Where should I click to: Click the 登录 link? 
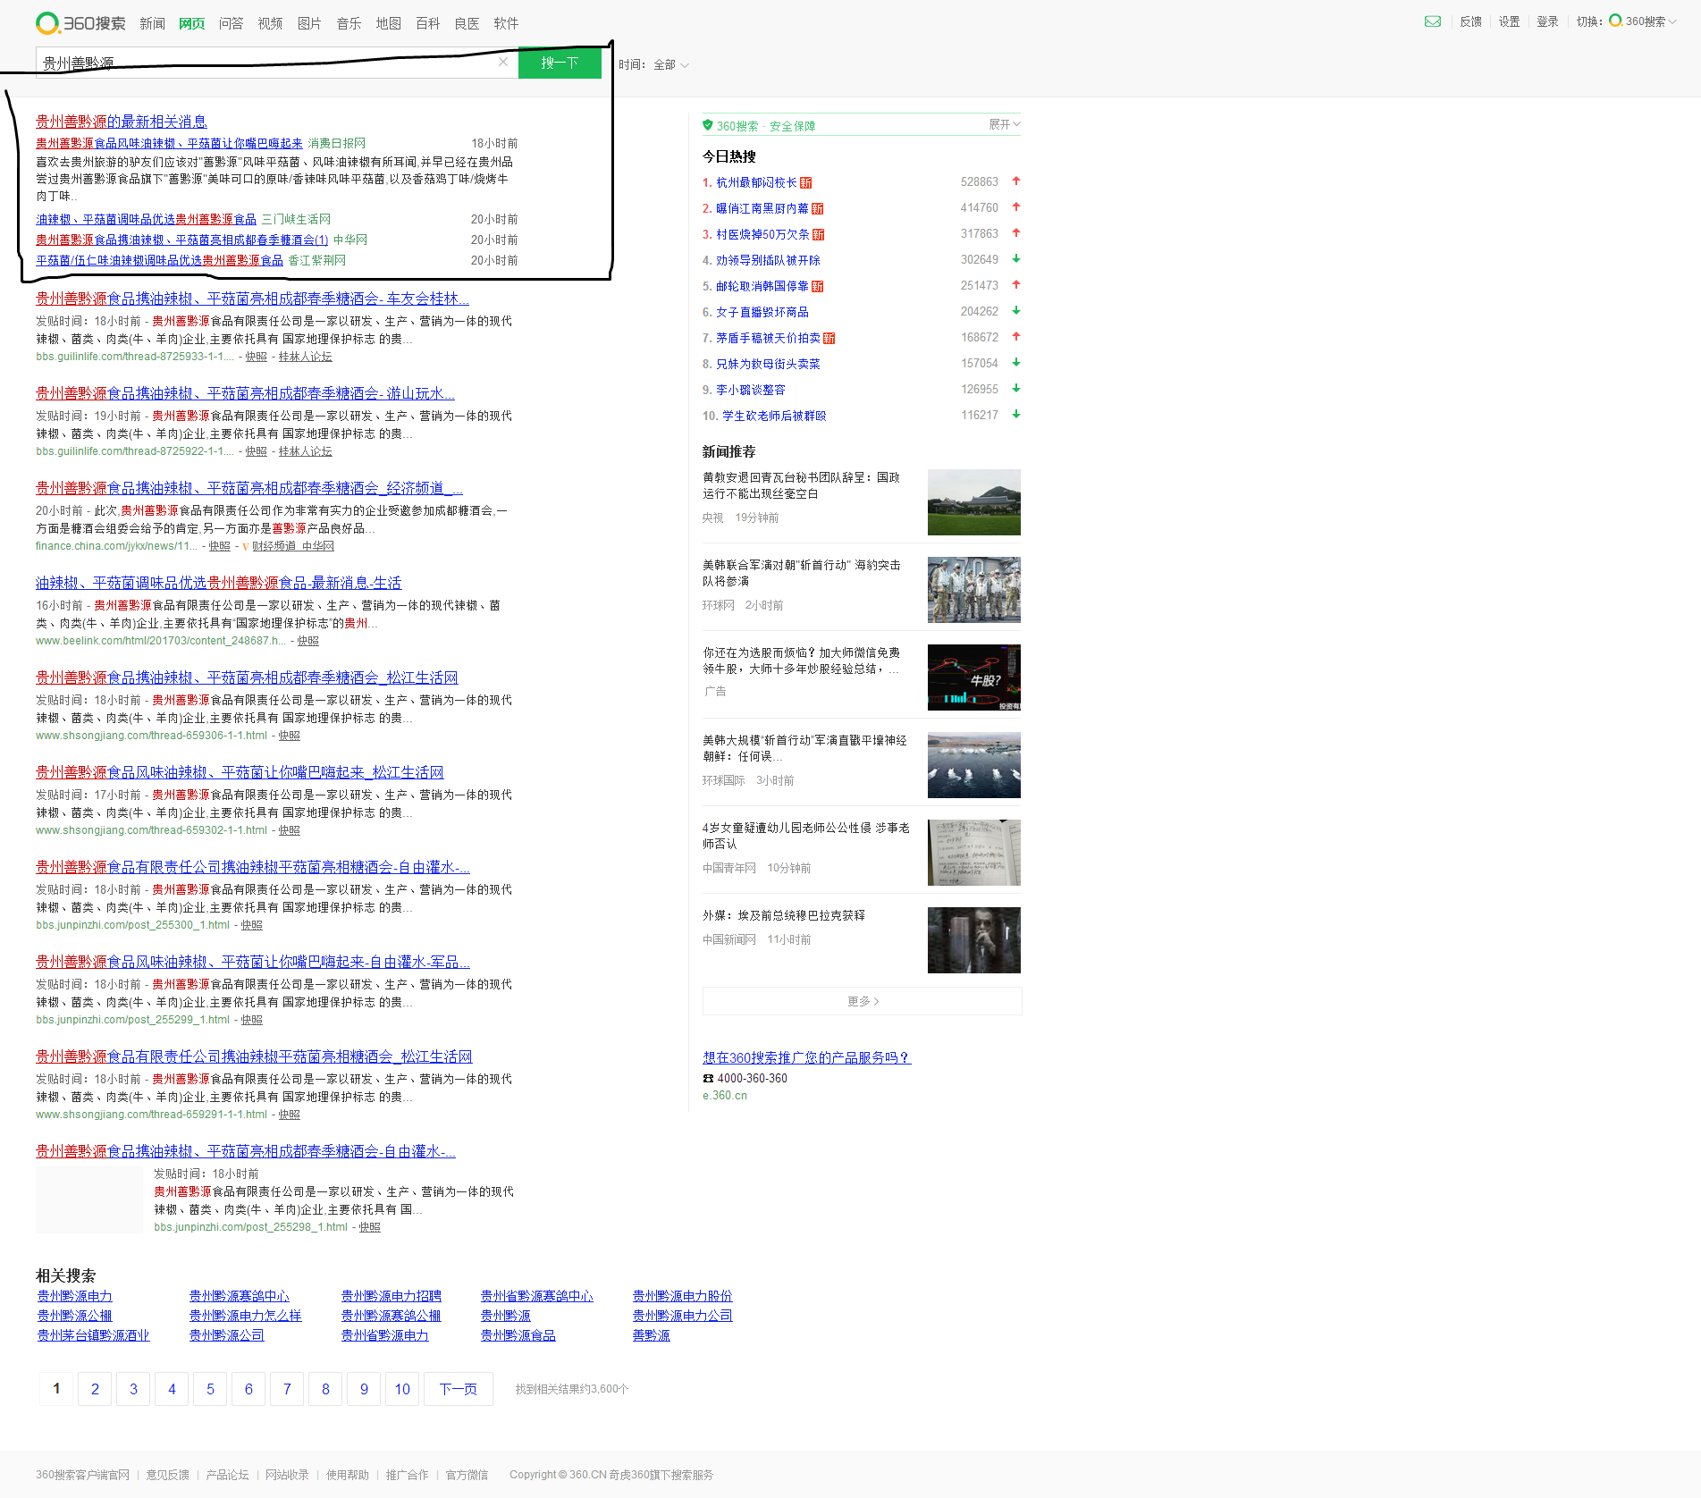pyautogui.click(x=1547, y=21)
